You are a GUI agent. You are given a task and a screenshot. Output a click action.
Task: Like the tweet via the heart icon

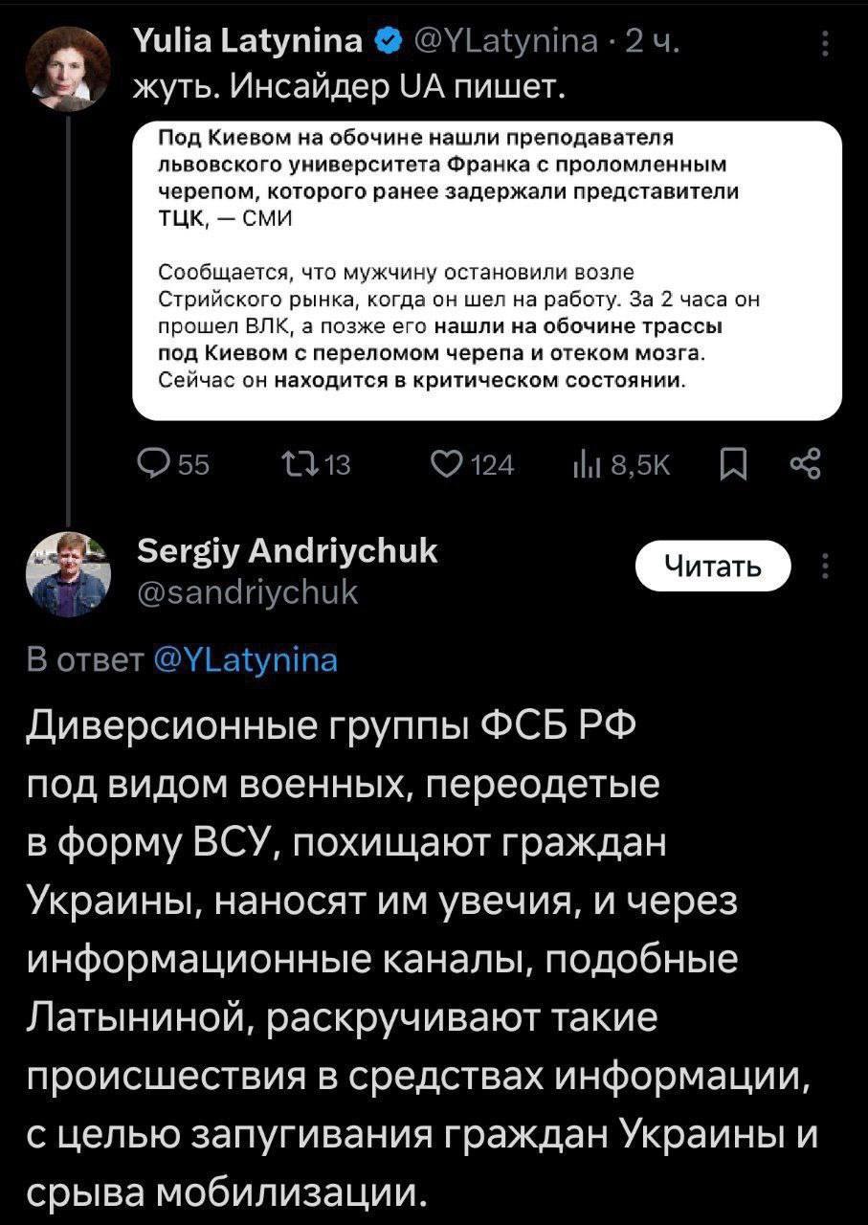pos(445,465)
